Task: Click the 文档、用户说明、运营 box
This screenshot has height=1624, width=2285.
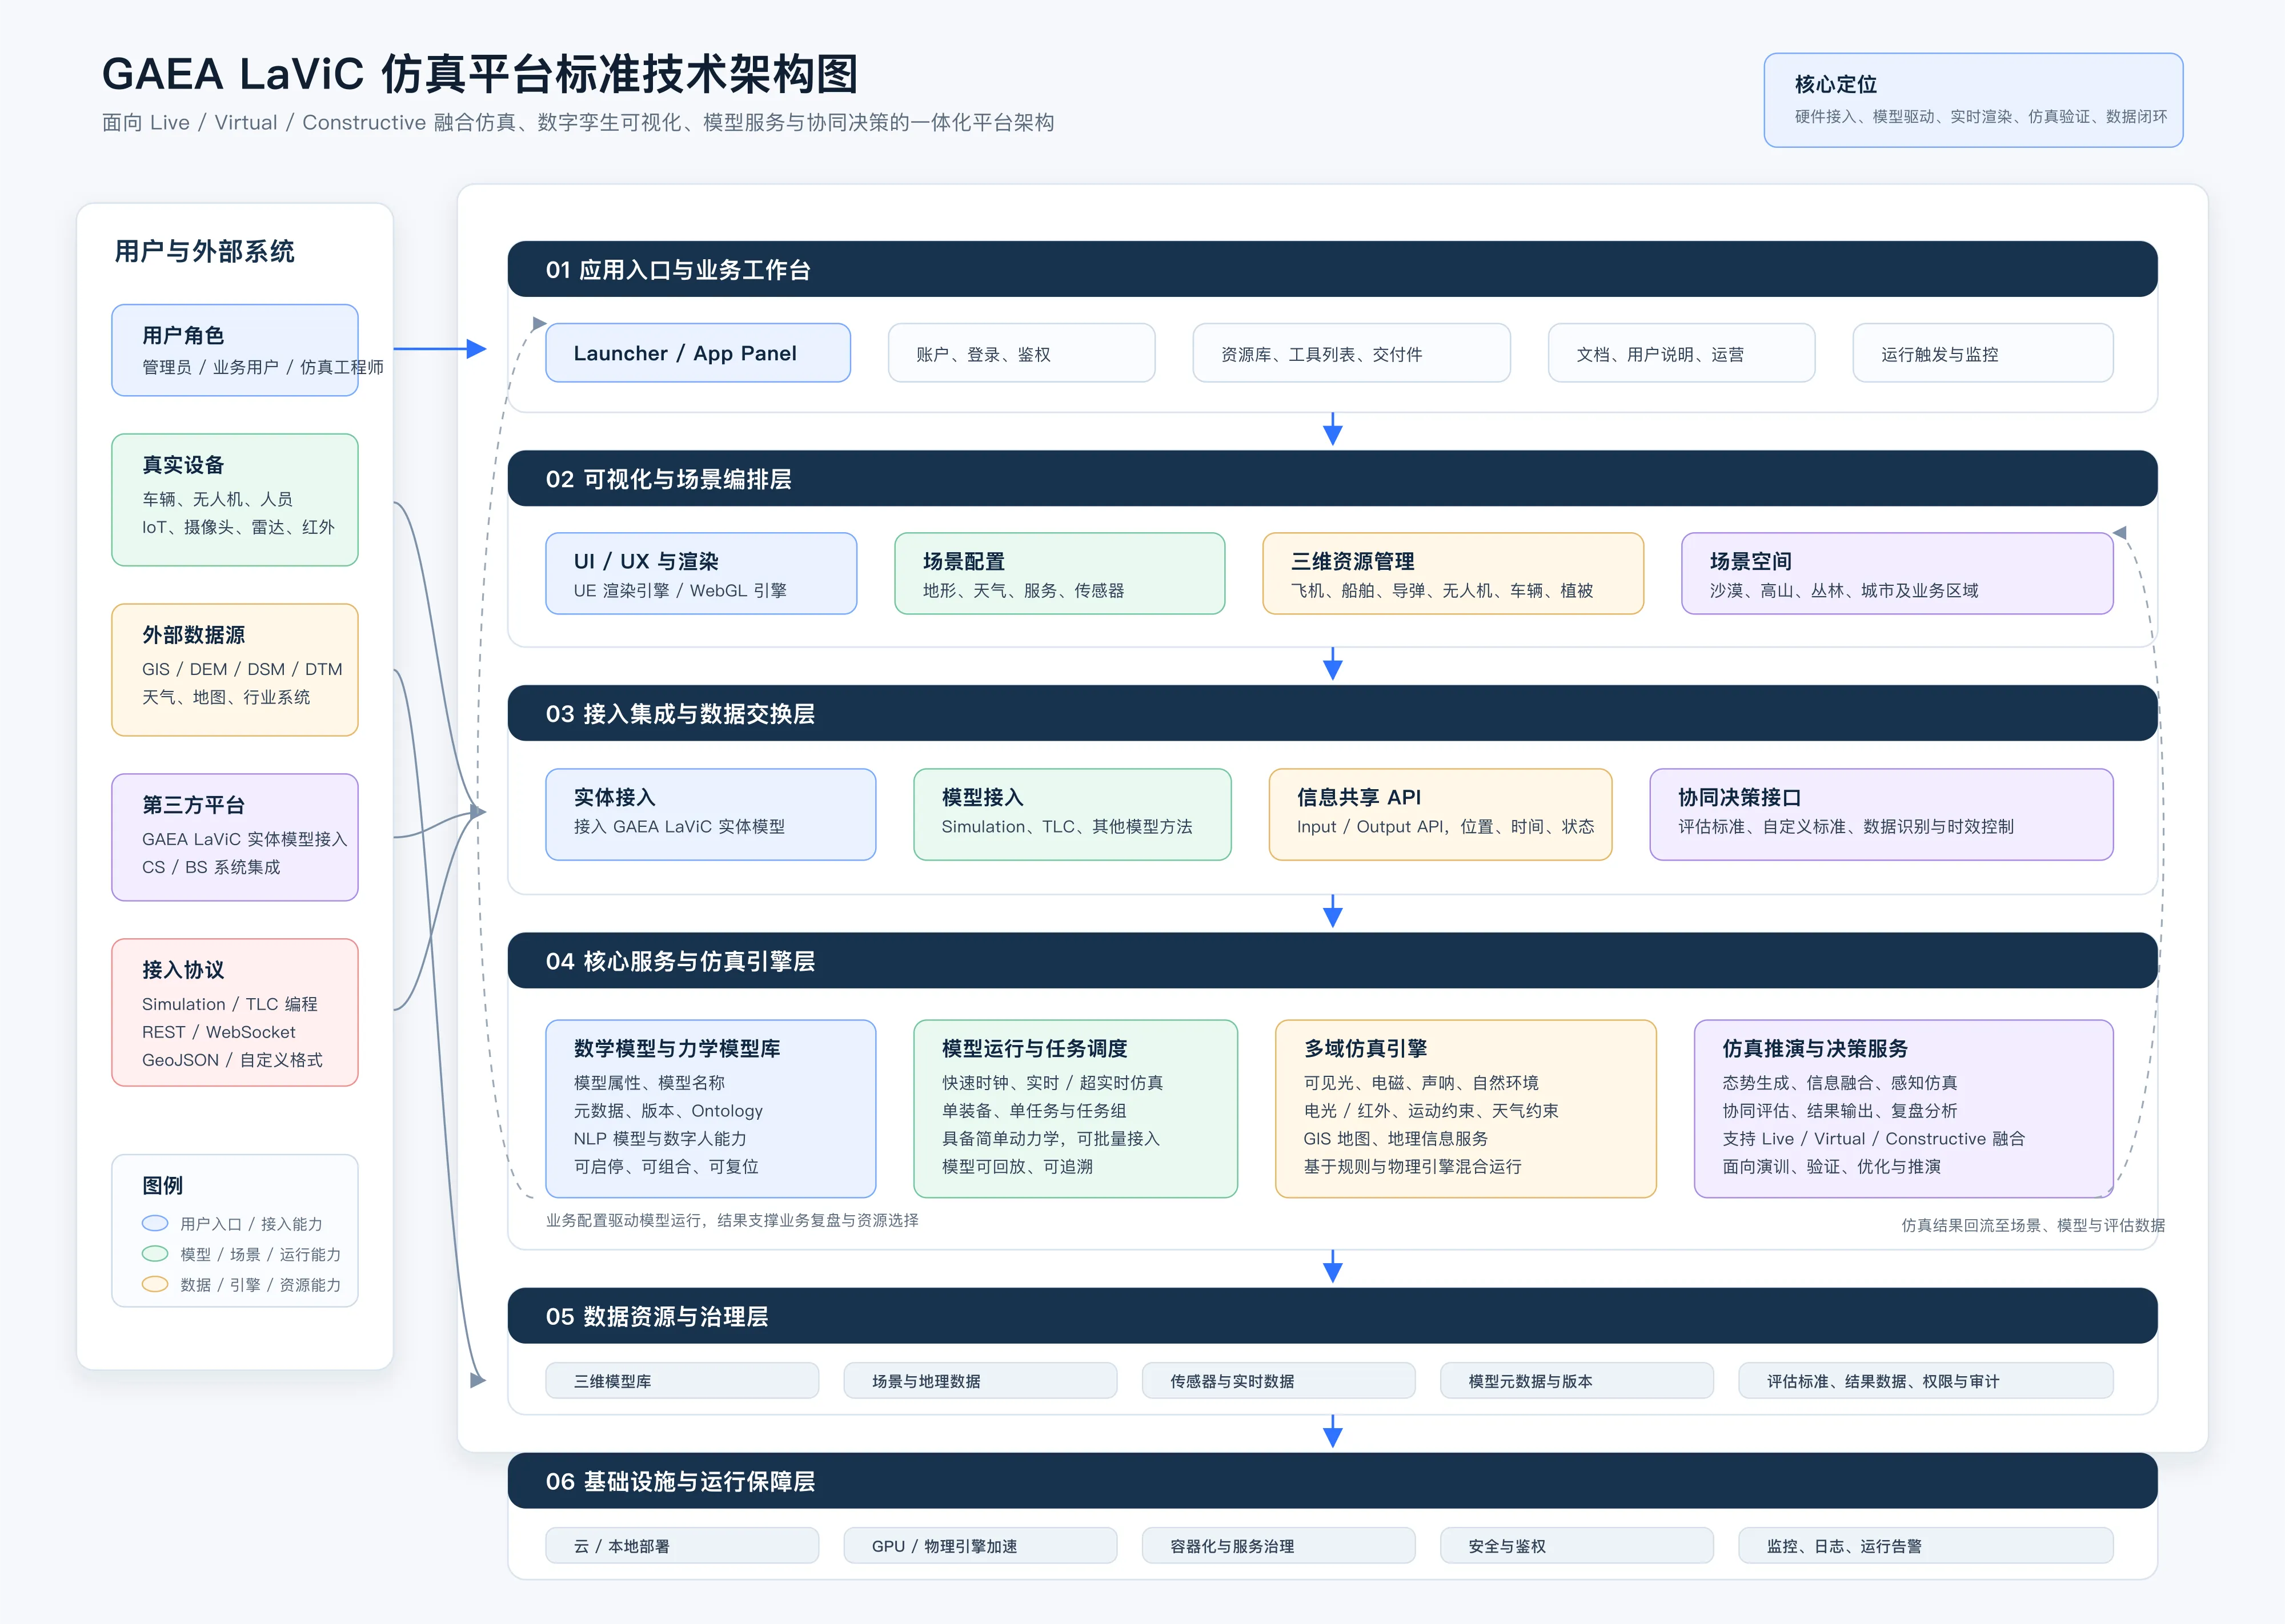Action: 1682,353
